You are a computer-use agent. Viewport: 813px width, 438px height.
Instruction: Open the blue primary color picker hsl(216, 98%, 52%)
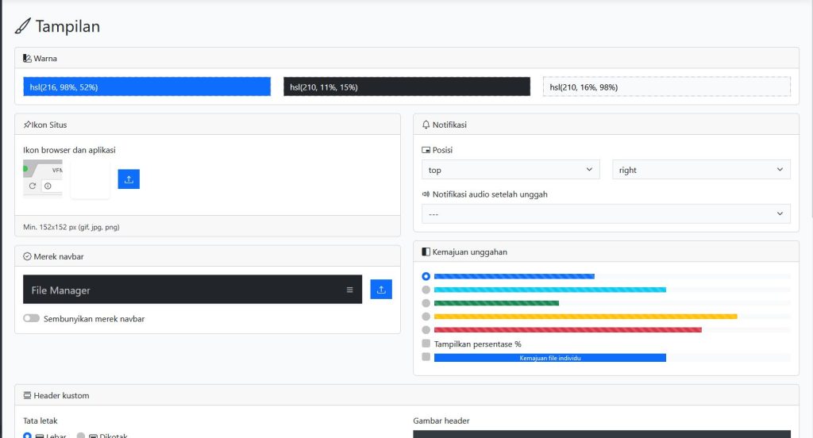tap(147, 86)
